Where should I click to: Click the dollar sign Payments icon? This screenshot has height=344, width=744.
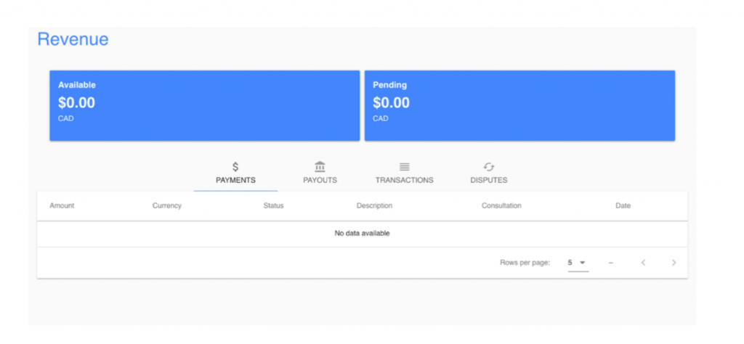[x=235, y=167]
